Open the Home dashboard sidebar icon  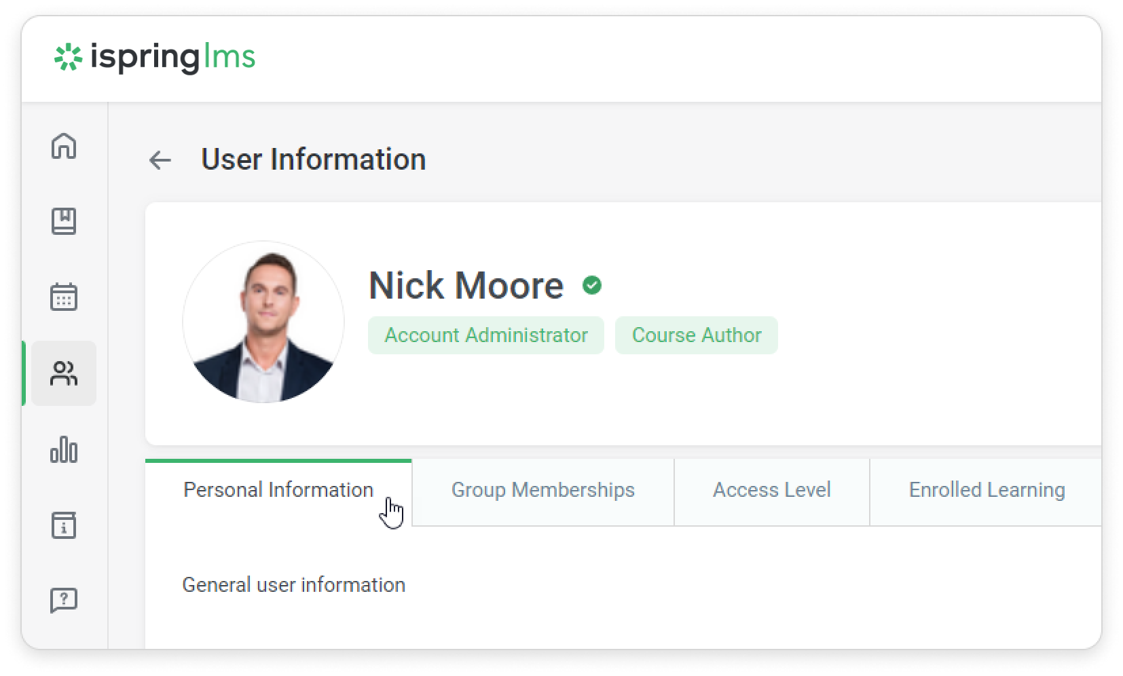[x=64, y=146]
